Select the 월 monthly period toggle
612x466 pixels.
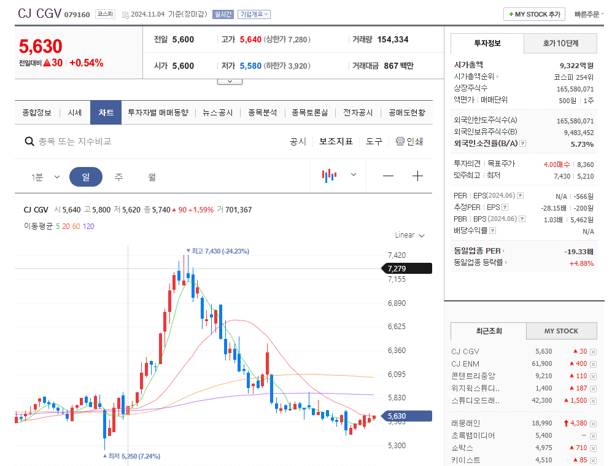[152, 177]
